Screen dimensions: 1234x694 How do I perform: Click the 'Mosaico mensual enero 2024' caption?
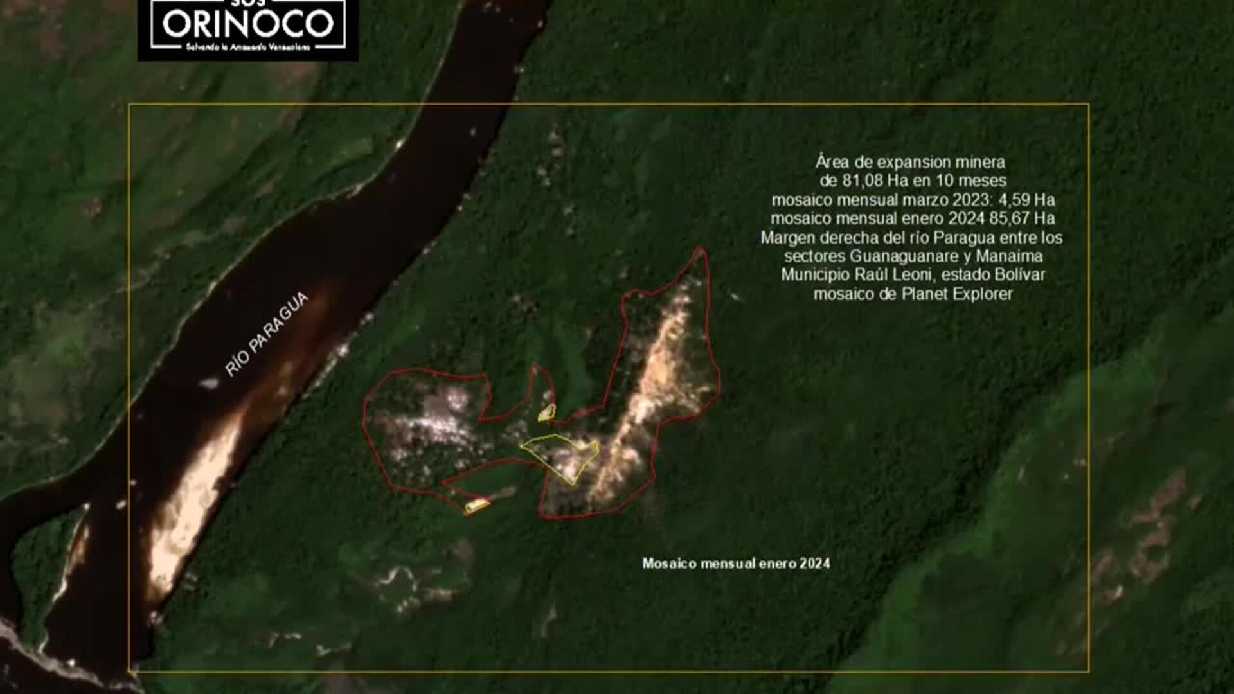tap(736, 564)
